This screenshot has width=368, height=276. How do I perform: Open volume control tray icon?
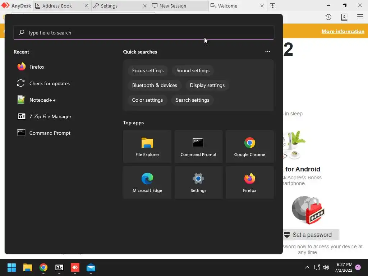[326, 267]
